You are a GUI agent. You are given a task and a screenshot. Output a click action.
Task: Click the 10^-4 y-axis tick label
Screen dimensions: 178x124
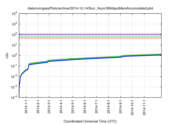pos(14,97)
